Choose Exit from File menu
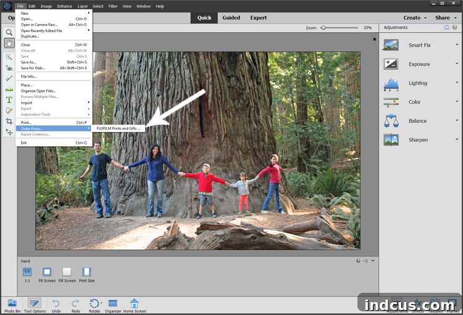Image resolution: width=463 pixels, height=315 pixels. 54,143
